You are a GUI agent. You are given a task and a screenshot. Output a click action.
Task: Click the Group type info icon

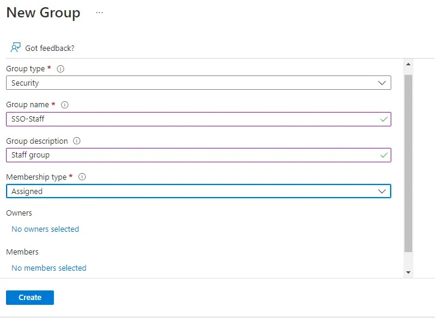pos(61,69)
